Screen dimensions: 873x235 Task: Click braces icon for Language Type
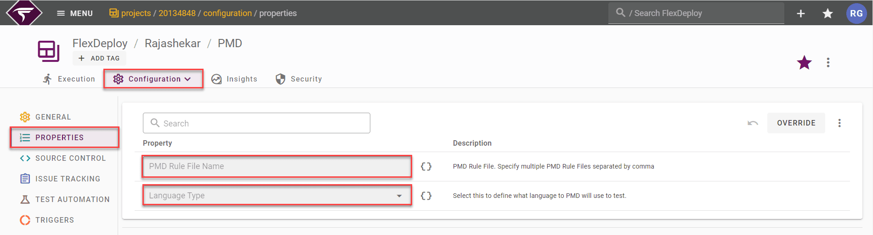coord(426,196)
